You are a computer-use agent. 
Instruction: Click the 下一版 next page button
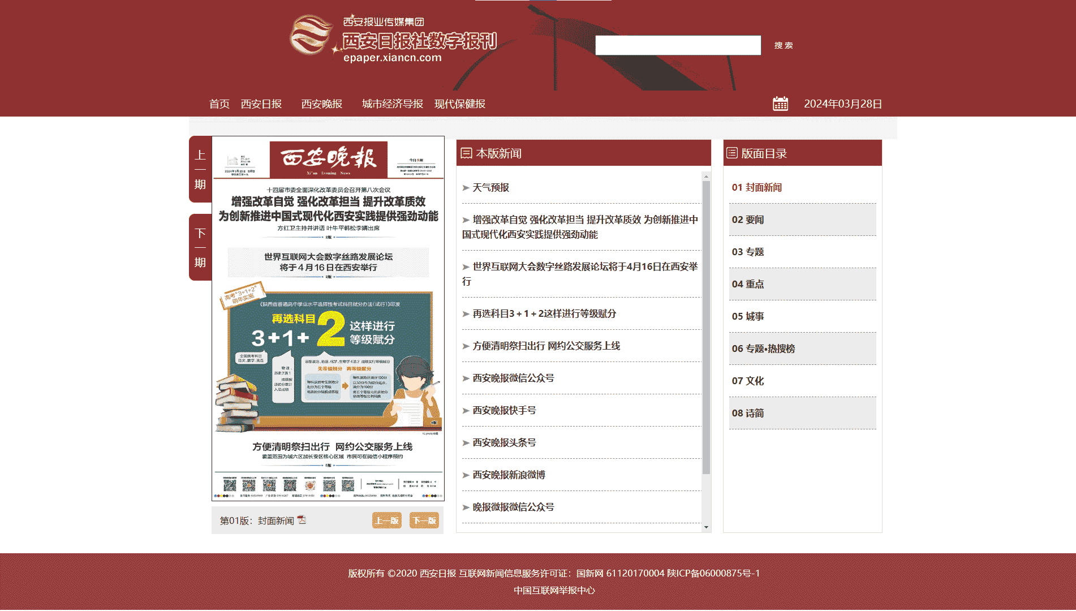coord(424,520)
